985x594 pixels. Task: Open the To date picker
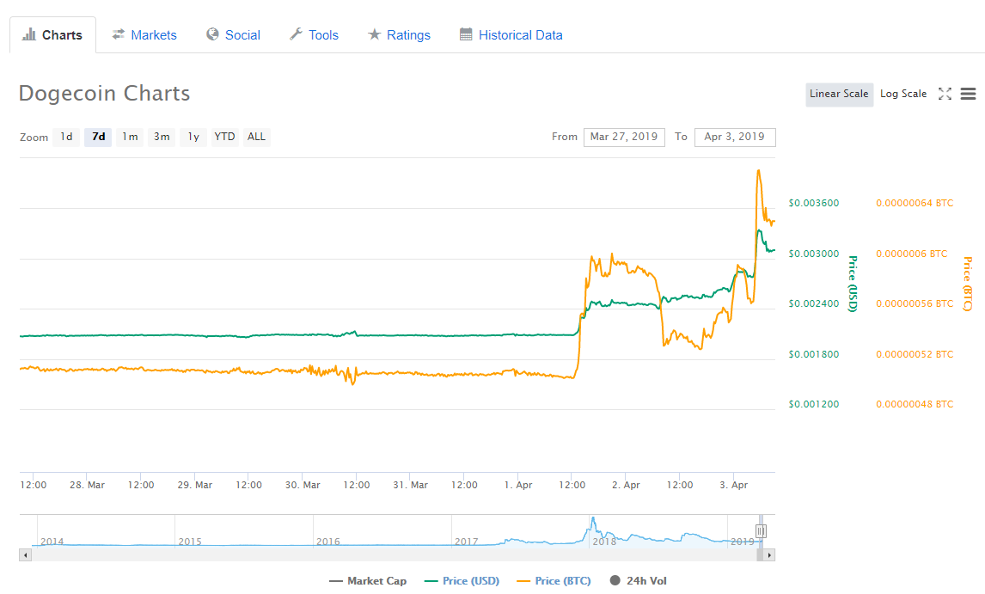click(x=734, y=137)
